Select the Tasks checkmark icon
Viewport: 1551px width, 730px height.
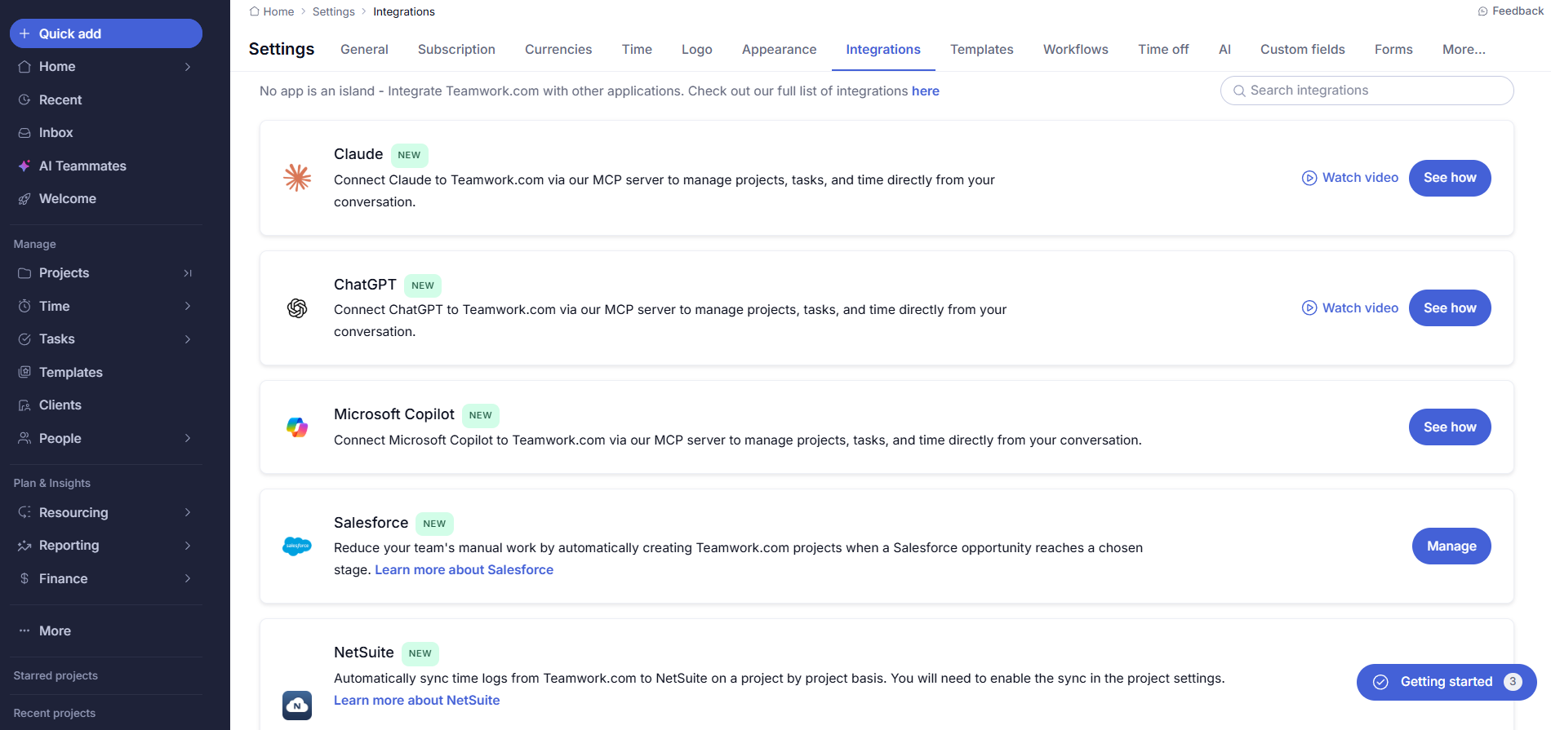24,339
